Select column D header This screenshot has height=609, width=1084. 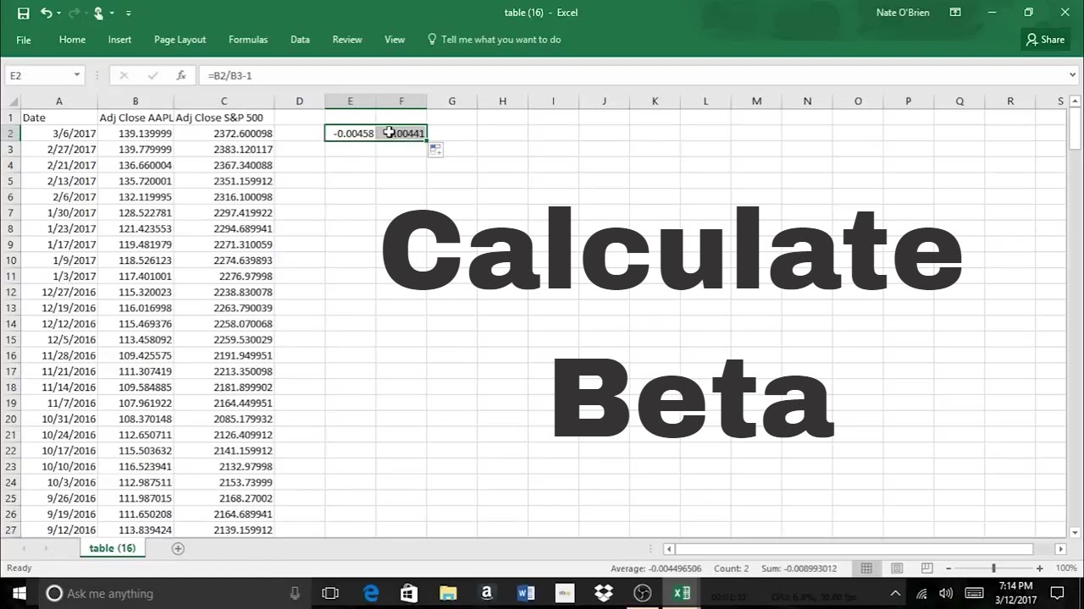(299, 101)
